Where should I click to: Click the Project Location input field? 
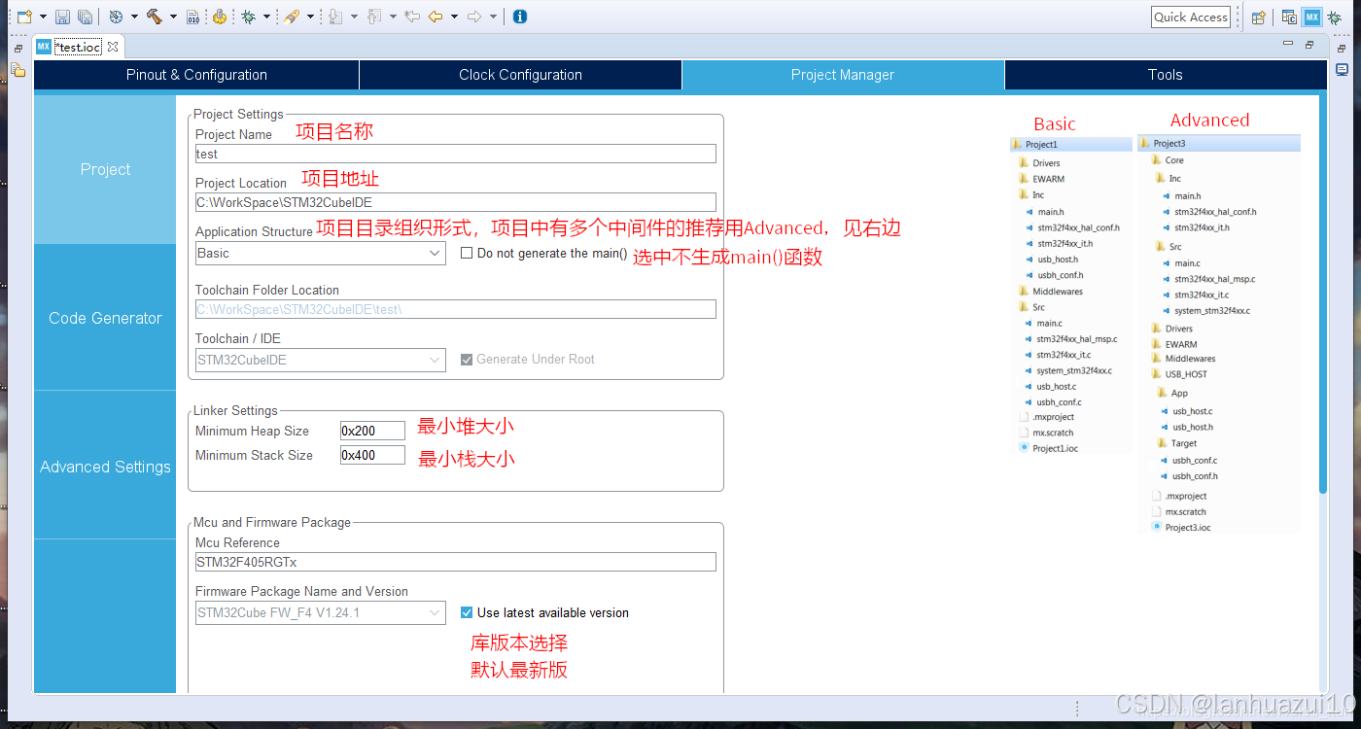(456, 202)
